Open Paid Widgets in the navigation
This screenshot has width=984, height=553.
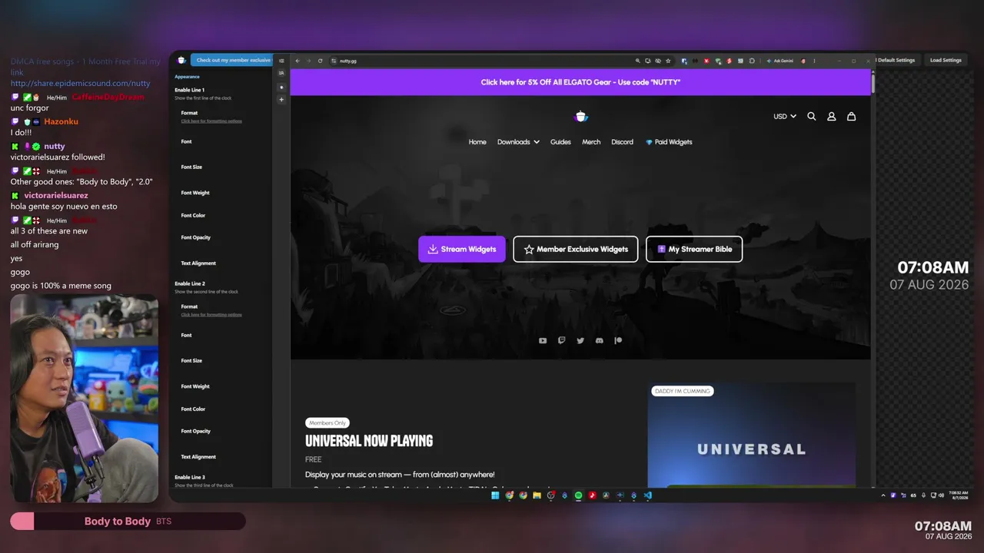(x=669, y=142)
